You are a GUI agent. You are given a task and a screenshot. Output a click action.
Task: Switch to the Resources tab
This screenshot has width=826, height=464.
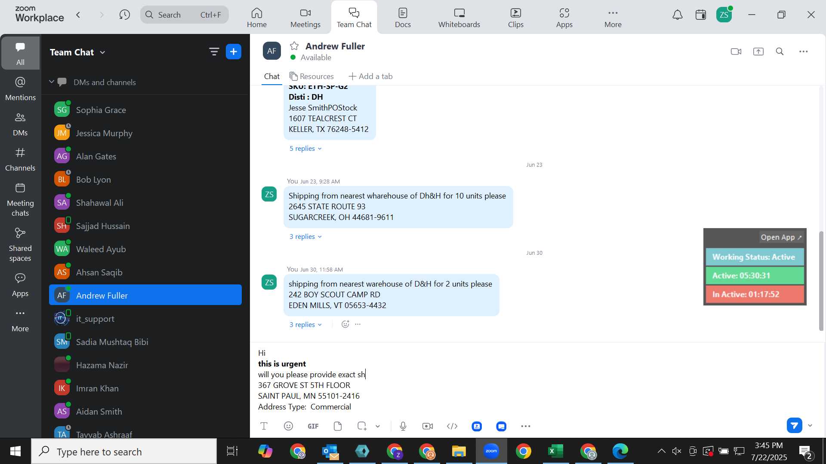point(312,76)
